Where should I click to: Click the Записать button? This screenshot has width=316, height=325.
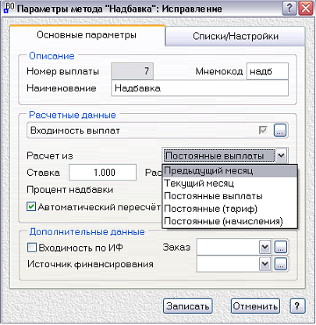pos(188,306)
